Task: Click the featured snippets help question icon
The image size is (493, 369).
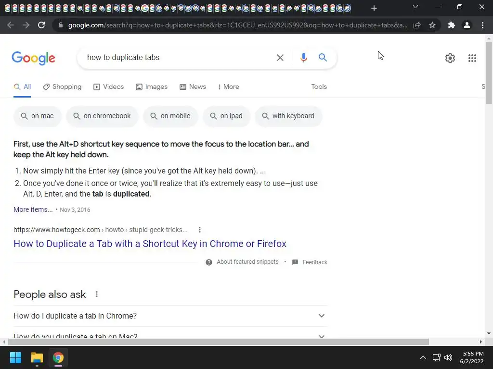Action: pyautogui.click(x=209, y=262)
